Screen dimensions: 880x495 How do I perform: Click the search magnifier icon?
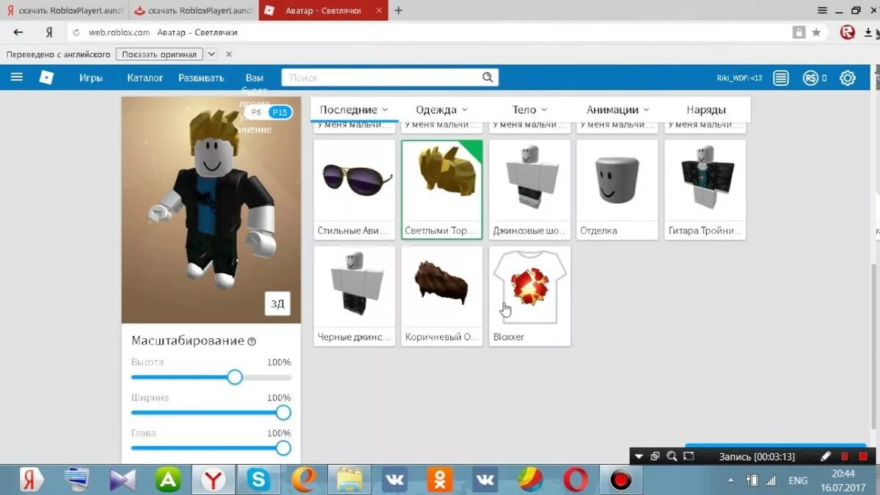(x=488, y=78)
